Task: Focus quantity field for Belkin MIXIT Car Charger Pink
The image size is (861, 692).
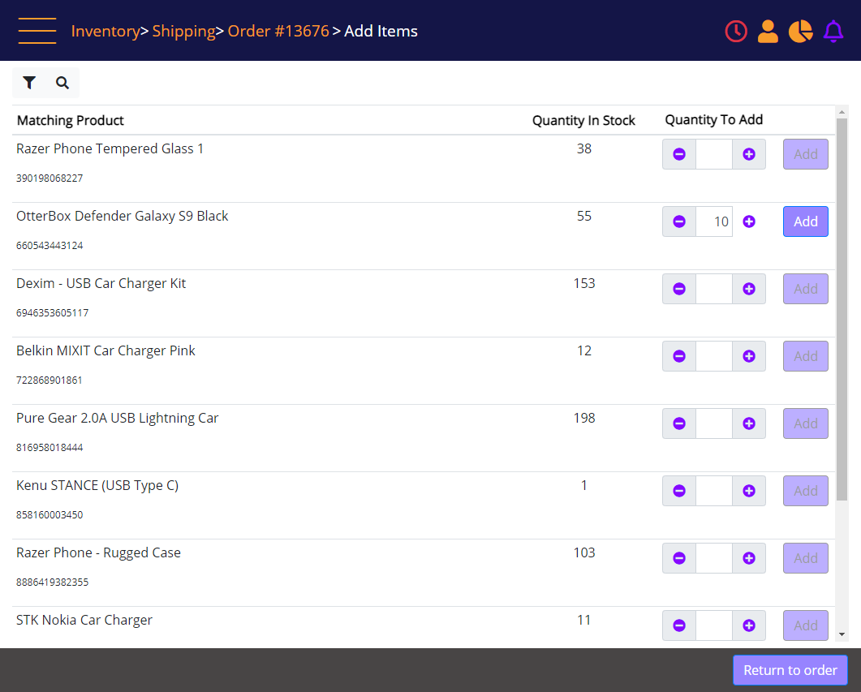Action: click(714, 356)
